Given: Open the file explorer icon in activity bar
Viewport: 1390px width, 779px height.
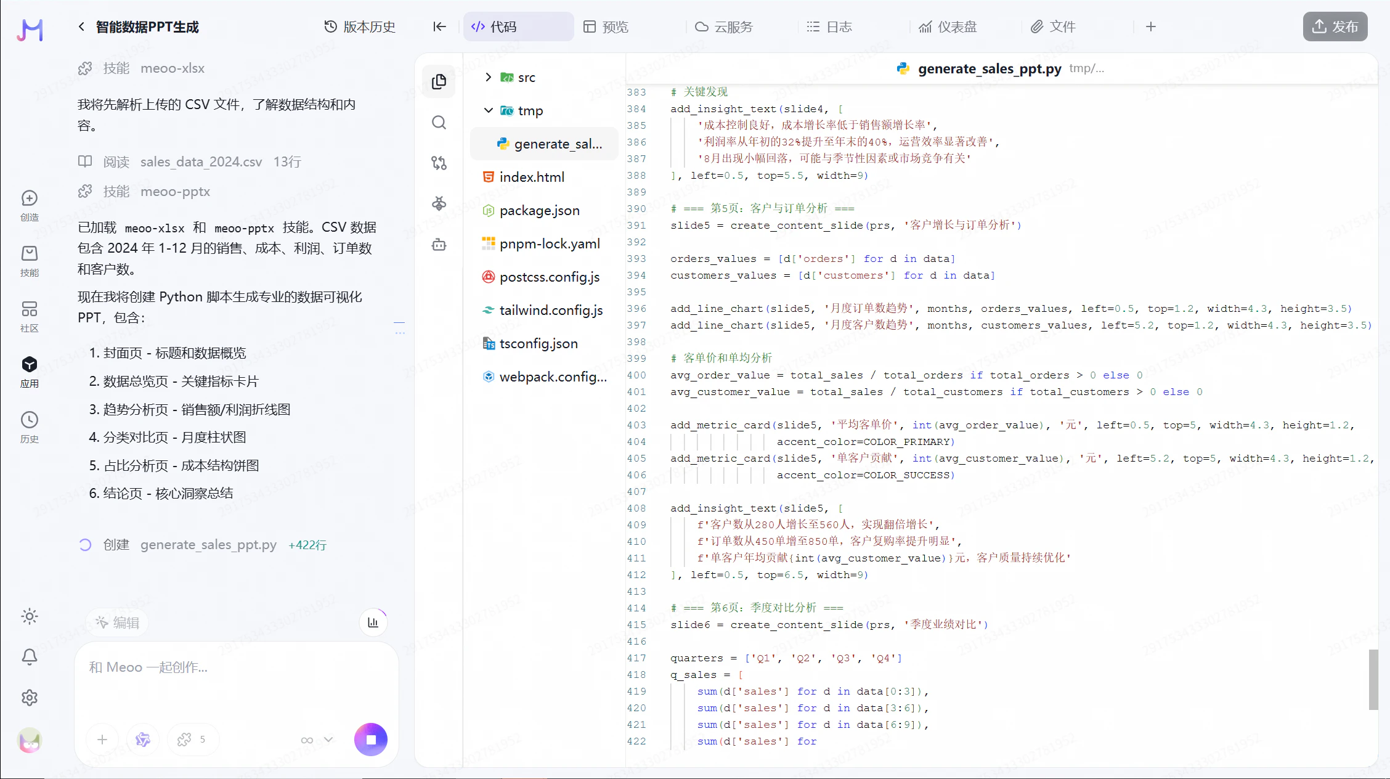Looking at the screenshot, I should 439,81.
